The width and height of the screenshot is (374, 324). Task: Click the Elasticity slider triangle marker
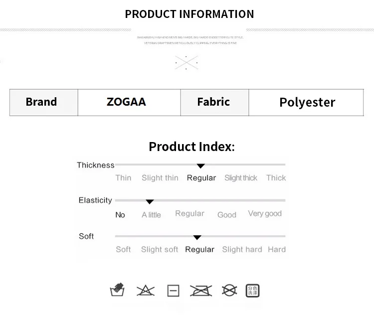pos(150,202)
